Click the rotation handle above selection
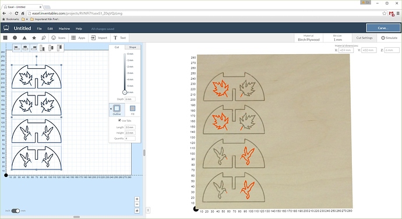 click(x=36, y=56)
